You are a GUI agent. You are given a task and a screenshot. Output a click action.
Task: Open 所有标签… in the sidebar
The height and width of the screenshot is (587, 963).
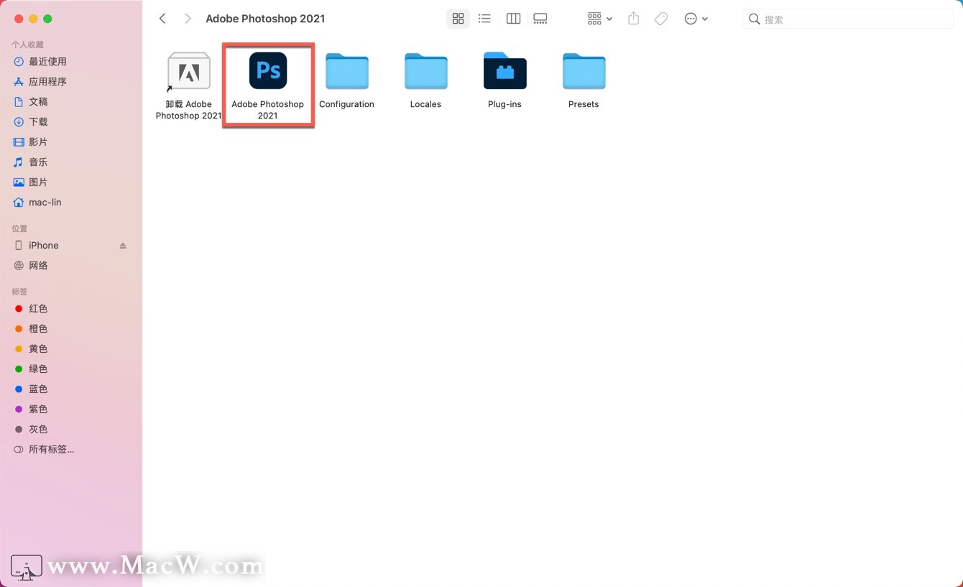coord(51,450)
